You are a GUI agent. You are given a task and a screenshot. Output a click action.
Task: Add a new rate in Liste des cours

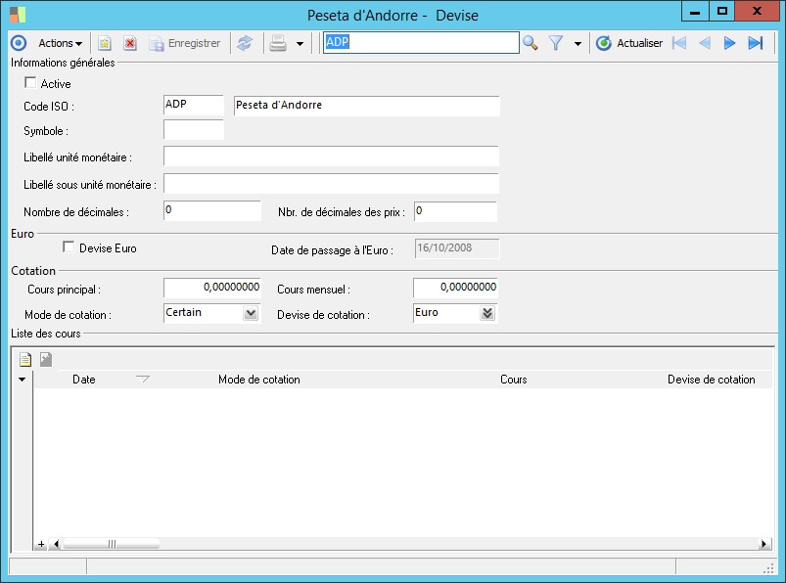click(25, 360)
